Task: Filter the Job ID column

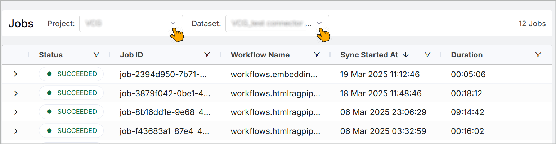Action: (x=207, y=55)
